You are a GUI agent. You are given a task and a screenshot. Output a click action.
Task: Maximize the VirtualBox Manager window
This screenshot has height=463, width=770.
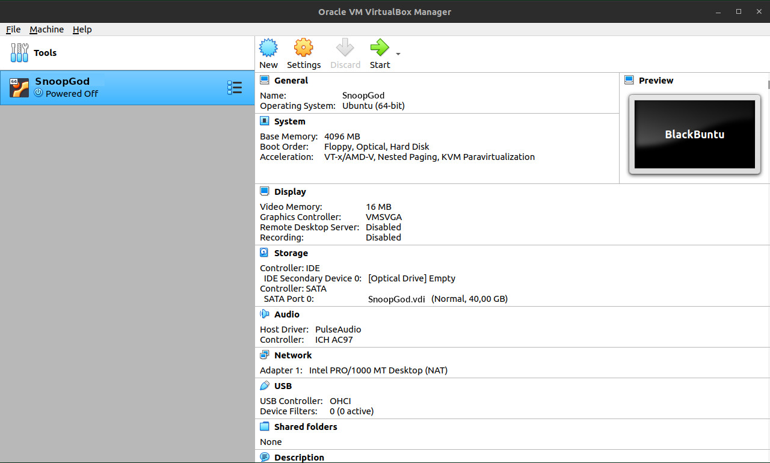click(x=739, y=11)
